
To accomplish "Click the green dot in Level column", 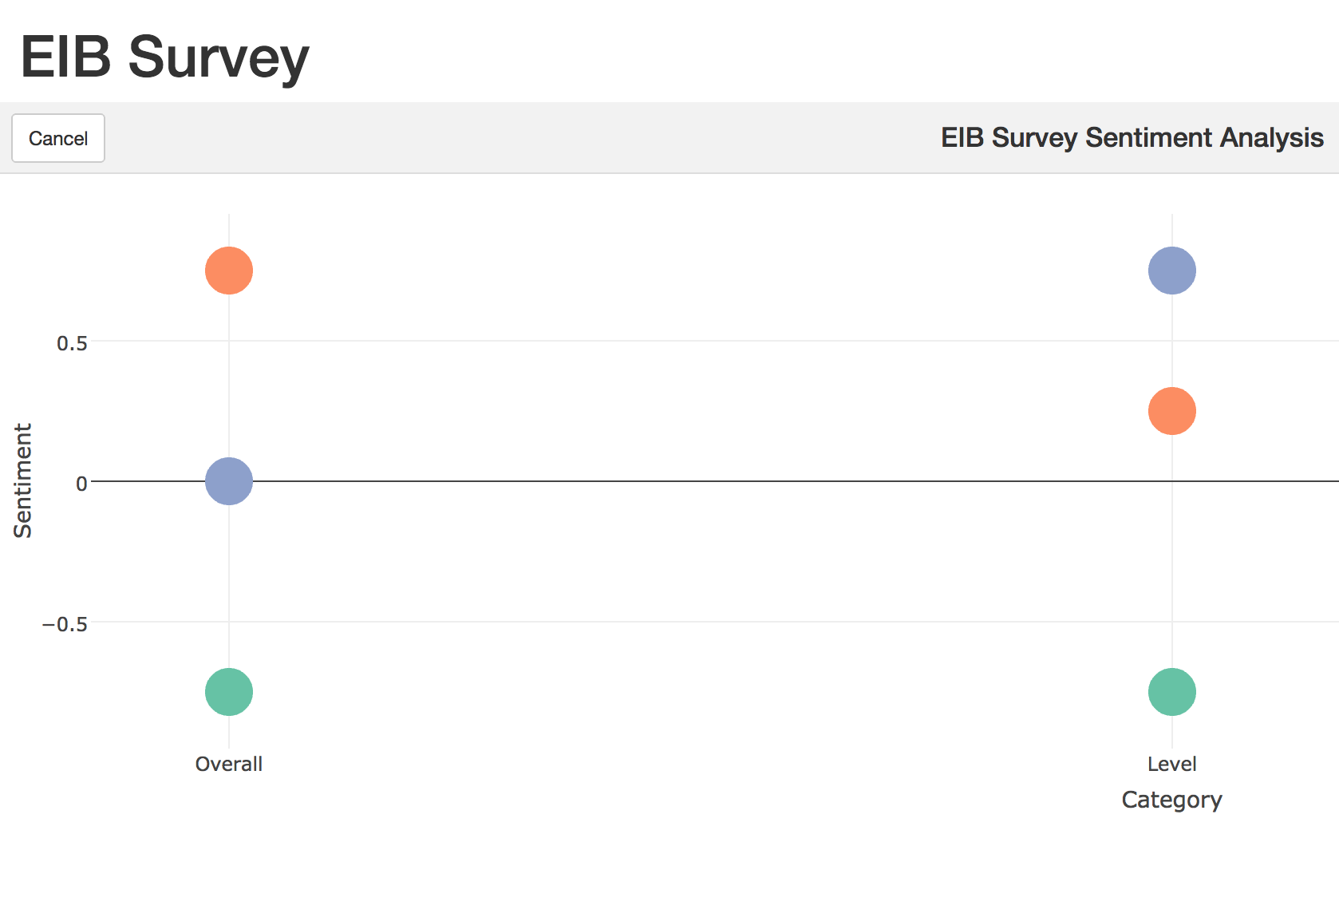I will (x=1172, y=692).
